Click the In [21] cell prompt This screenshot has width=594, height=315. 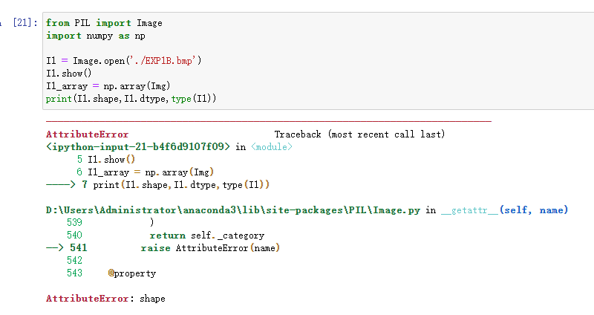click(19, 23)
